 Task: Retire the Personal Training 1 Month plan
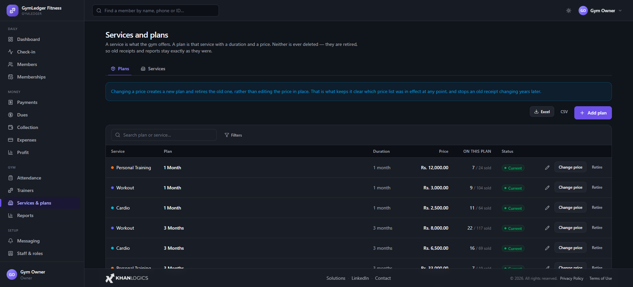597,167
